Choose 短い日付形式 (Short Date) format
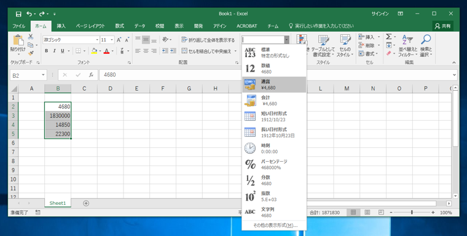The width and height of the screenshot is (467, 236). tap(274, 116)
